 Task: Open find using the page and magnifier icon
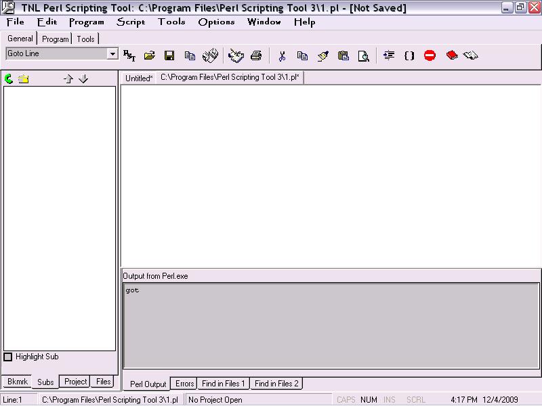[364, 55]
